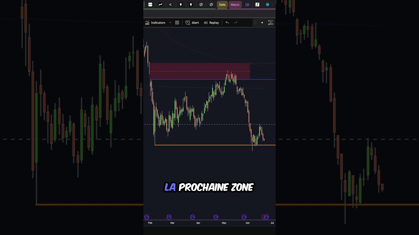Viewport: 419px width, 235px height.
Task: Create a new Alert
Action: 192,23
